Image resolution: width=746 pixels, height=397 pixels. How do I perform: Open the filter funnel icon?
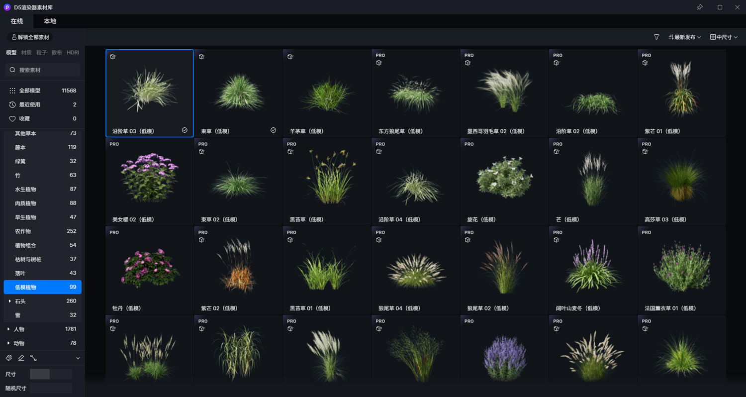coord(656,37)
